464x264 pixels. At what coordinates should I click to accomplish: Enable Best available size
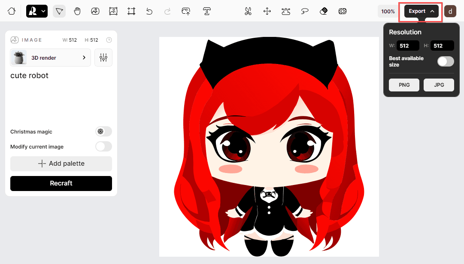(x=445, y=61)
